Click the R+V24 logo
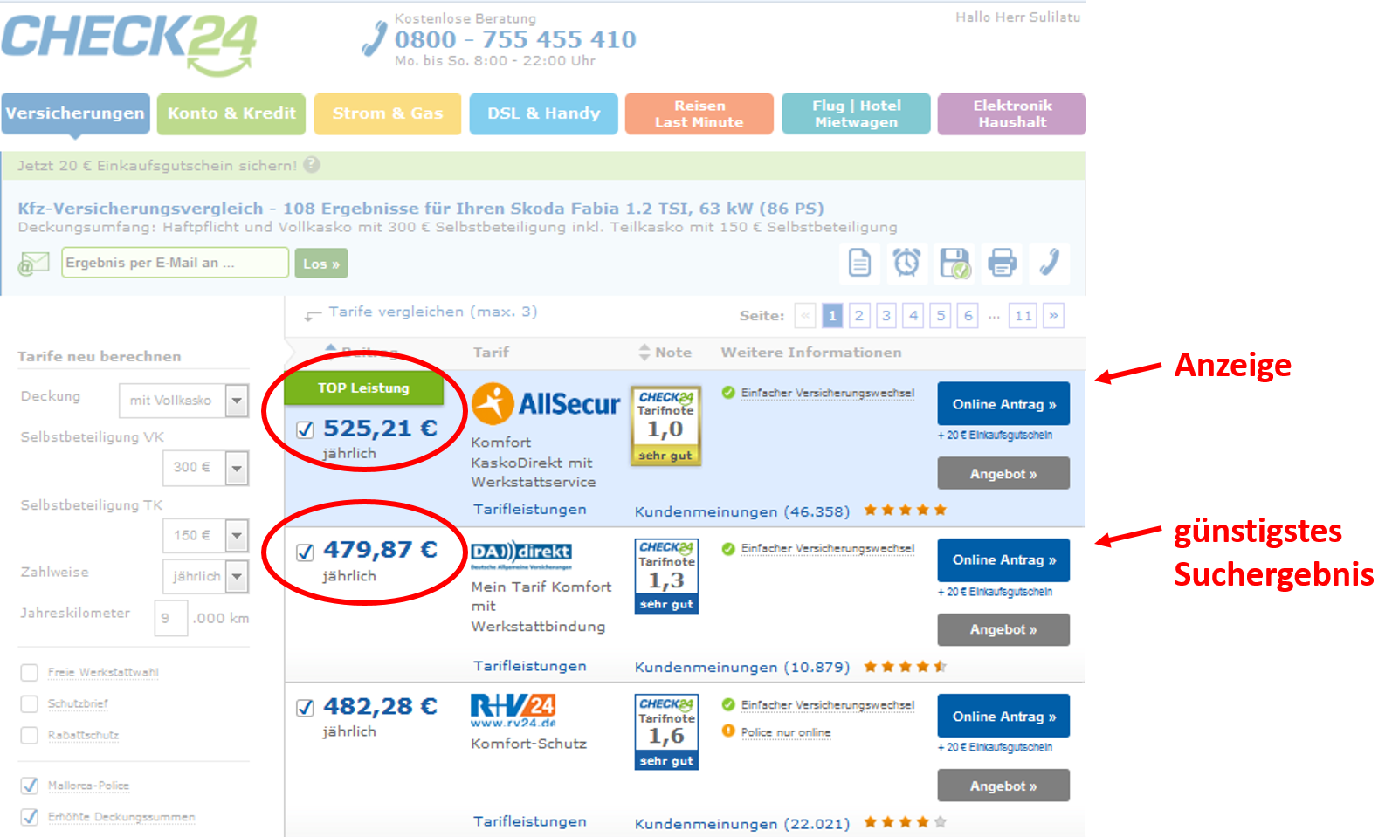Image resolution: width=1399 pixels, height=837 pixels. pyautogui.click(x=513, y=710)
